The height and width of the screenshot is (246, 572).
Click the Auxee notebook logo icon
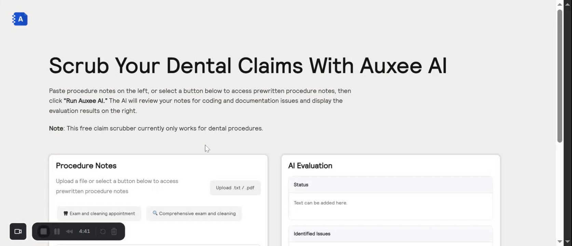20,19
